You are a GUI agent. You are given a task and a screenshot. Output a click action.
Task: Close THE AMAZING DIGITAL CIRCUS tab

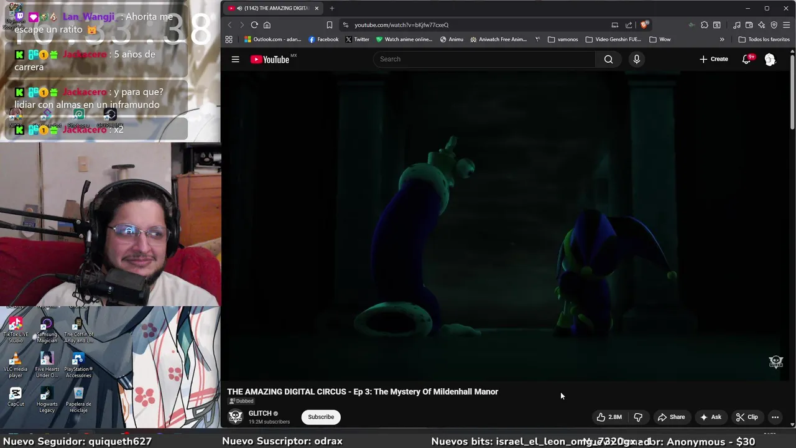pos(317,8)
